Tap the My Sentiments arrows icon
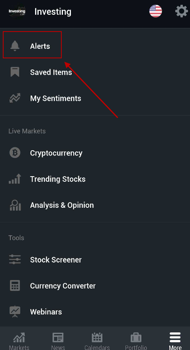190x350 pixels. click(15, 98)
